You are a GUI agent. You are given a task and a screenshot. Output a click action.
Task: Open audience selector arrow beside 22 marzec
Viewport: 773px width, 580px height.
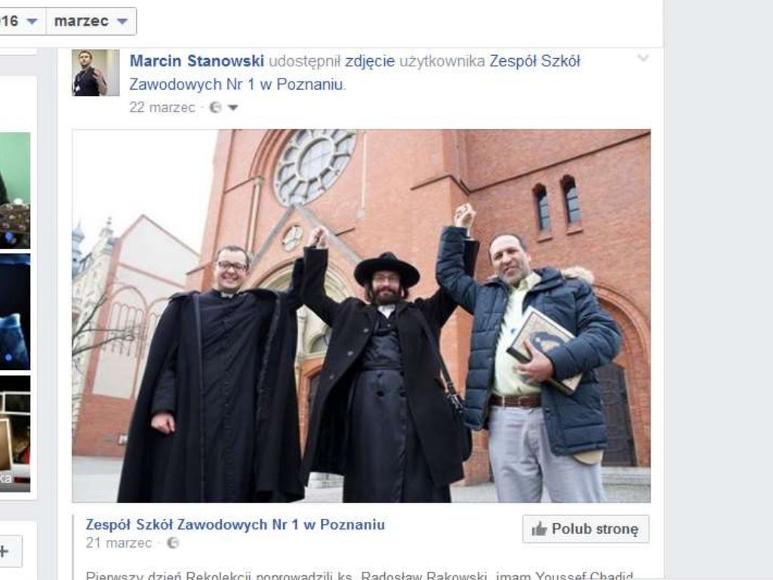click(233, 107)
